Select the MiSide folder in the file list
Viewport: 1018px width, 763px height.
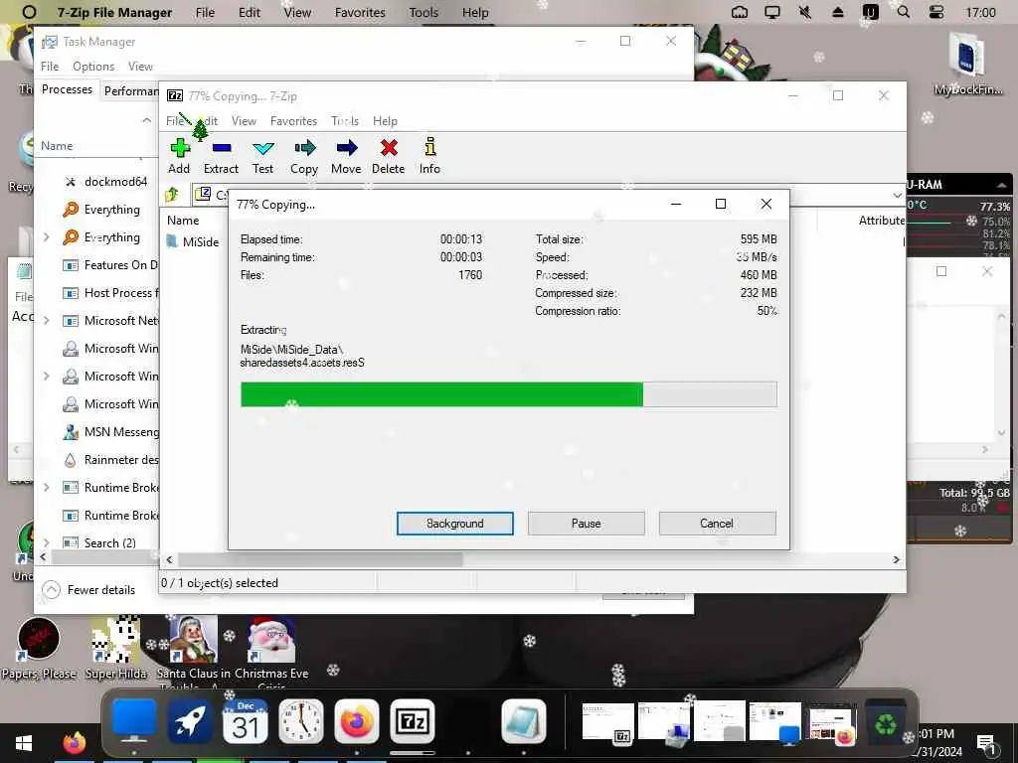pyautogui.click(x=193, y=242)
